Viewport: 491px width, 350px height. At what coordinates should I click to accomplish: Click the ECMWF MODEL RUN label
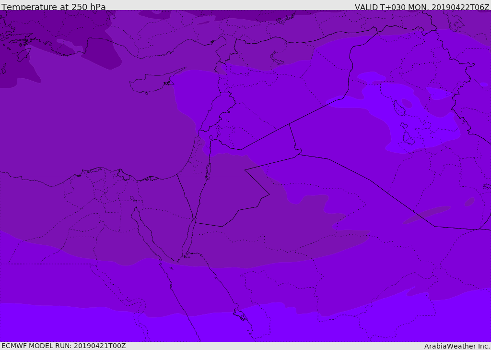pos(64,346)
